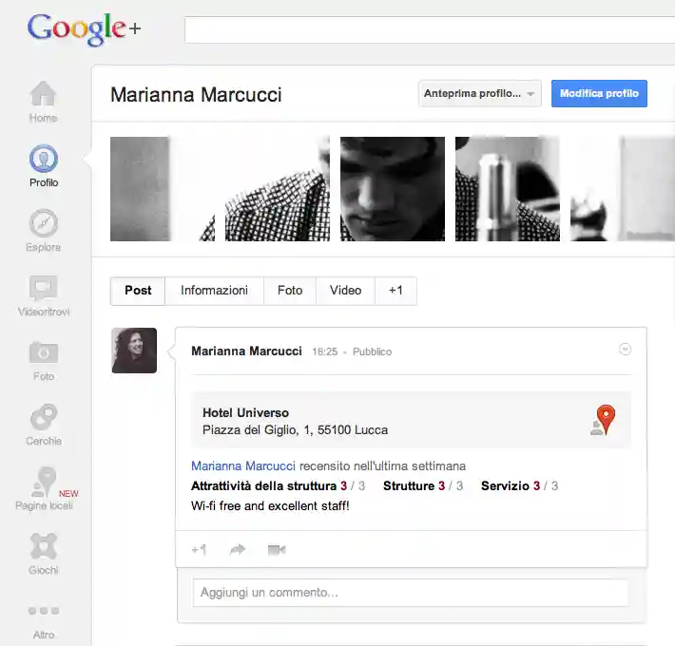Give +1 to the Hotel Universo post

tap(199, 549)
